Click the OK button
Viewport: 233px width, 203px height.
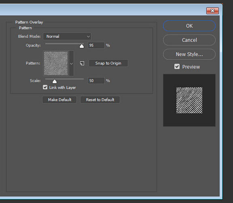(189, 26)
